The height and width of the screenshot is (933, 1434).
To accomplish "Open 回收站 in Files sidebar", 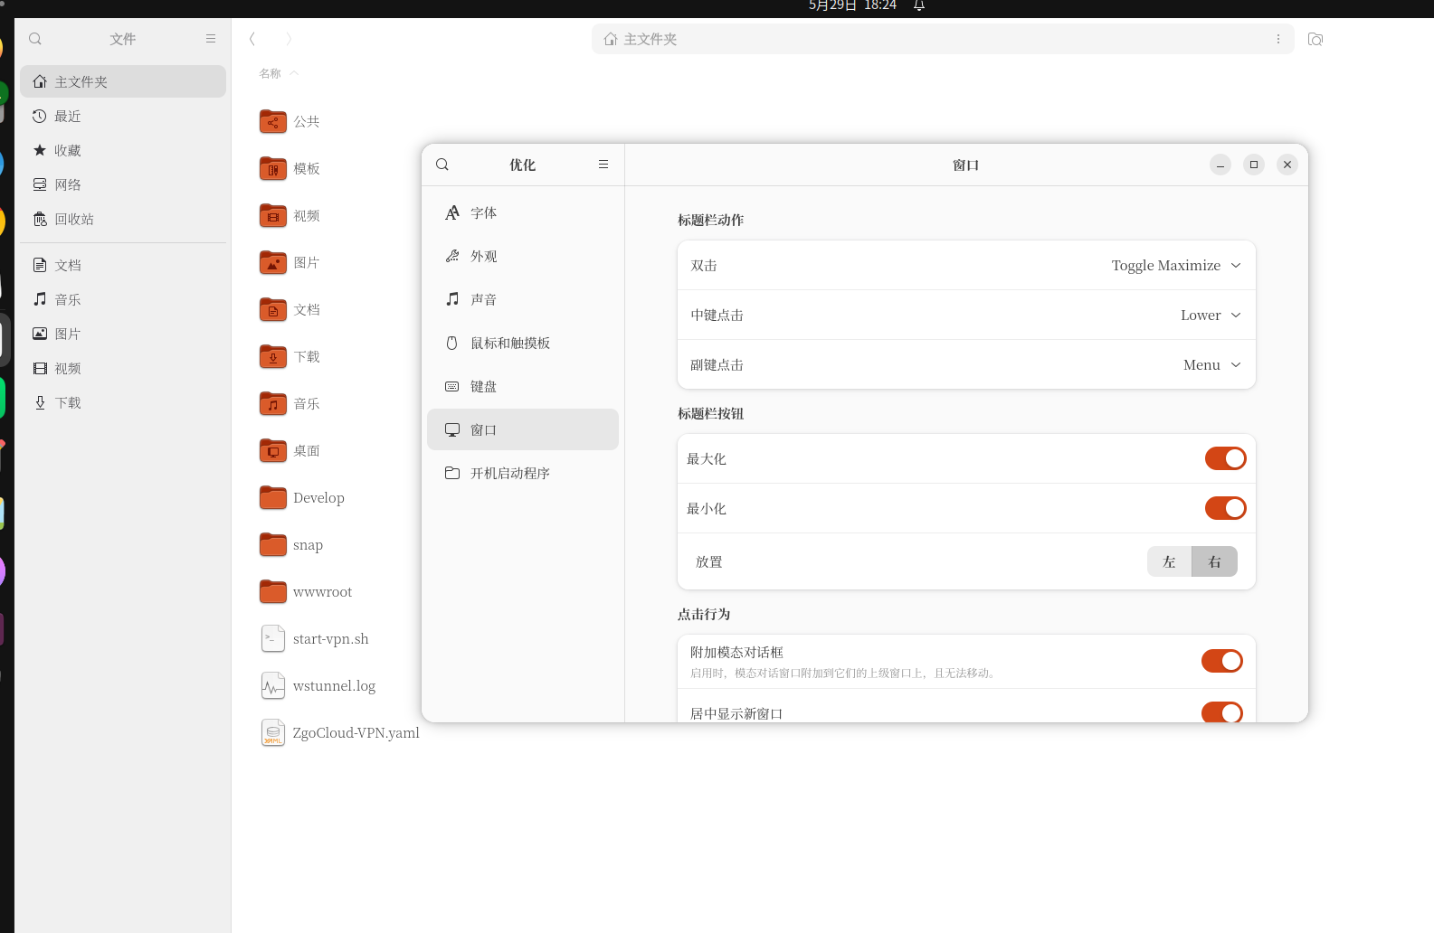I will pos(123,219).
